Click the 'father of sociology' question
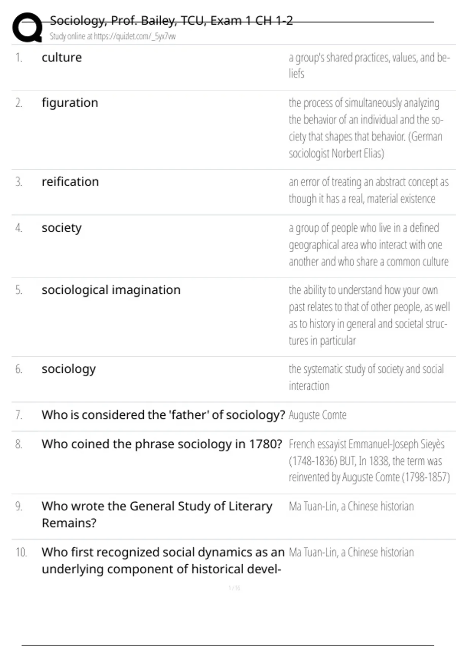456x646 pixels. click(163, 415)
